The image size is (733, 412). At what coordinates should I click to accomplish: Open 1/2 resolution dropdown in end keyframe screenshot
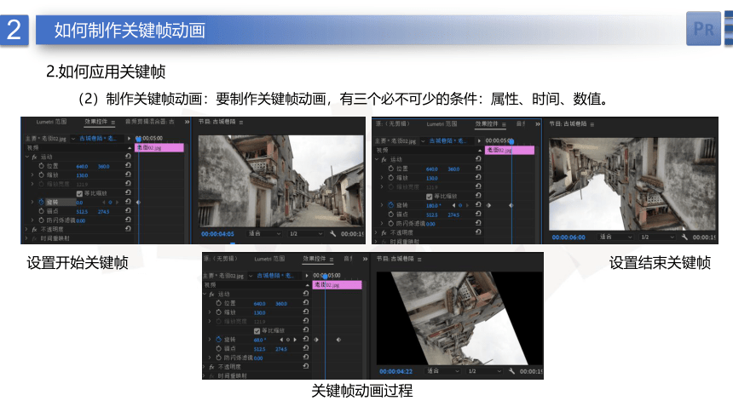(657, 237)
